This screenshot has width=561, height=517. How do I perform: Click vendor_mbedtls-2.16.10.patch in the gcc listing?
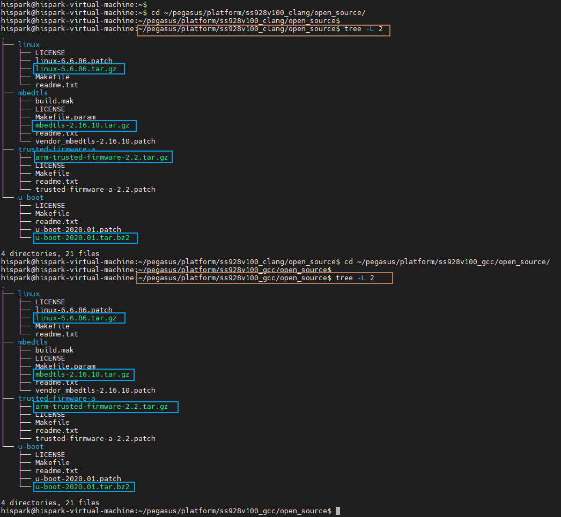(x=95, y=390)
